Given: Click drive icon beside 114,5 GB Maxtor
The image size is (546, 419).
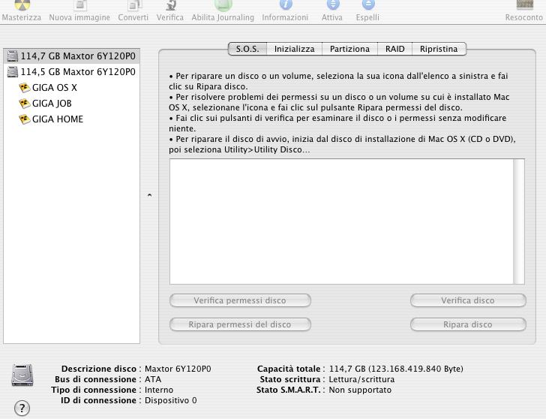Looking at the screenshot, I should [13, 72].
